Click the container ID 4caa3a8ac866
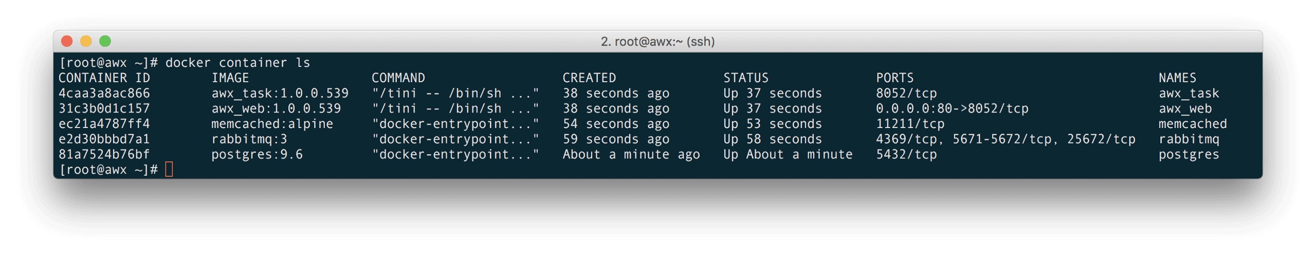The height and width of the screenshot is (255, 1316). (104, 93)
